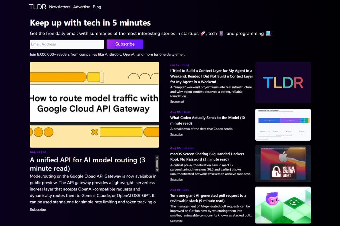Click the "Get the free daily email" tagline

[151, 33]
